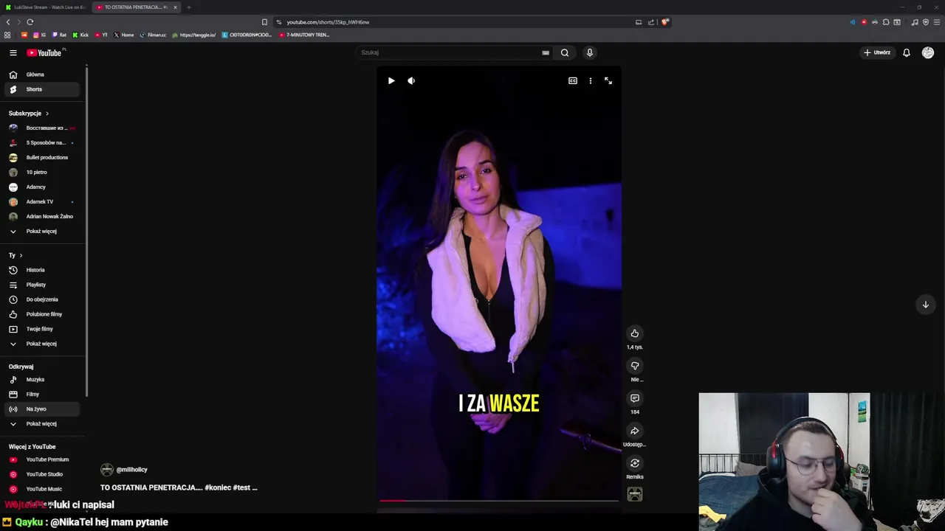Open the Filman.cc bookmark
Image resolution: width=945 pixels, height=531 pixels.
click(x=153, y=35)
